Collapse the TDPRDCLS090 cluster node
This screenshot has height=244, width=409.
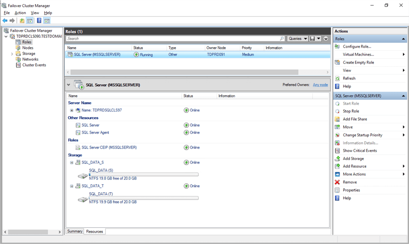[6, 36]
